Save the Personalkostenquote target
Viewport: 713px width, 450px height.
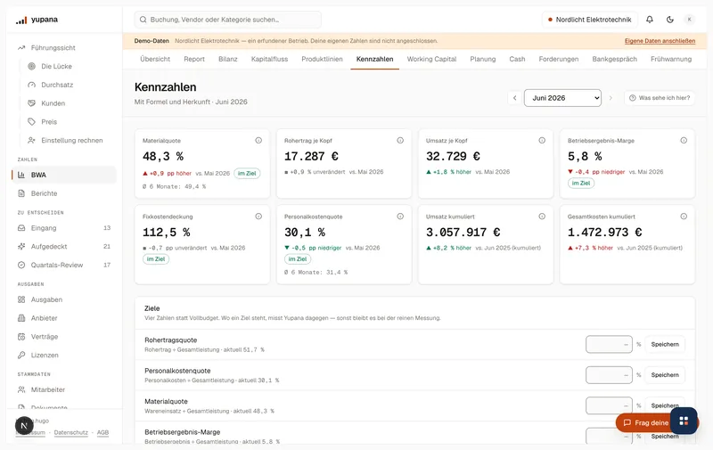click(665, 375)
